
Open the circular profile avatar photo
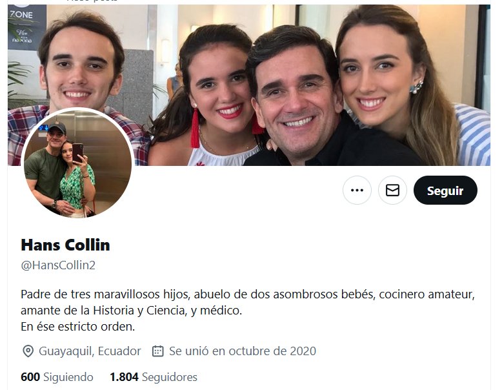77,165
